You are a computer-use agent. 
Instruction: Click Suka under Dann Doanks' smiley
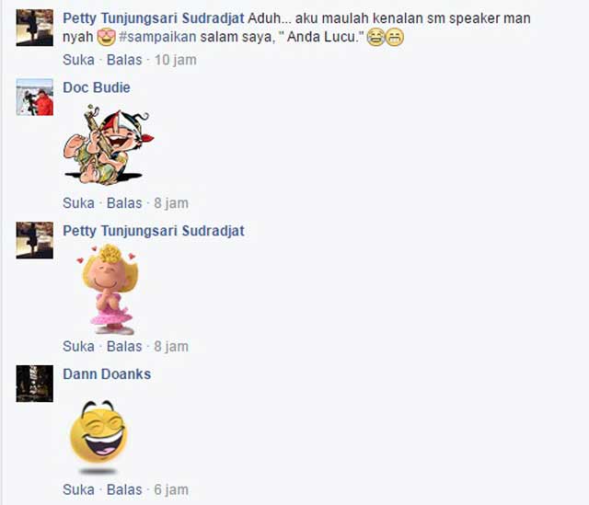point(78,489)
